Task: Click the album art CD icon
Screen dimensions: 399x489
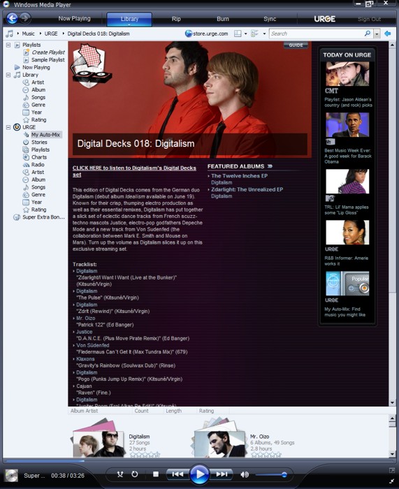Action: tap(11, 476)
